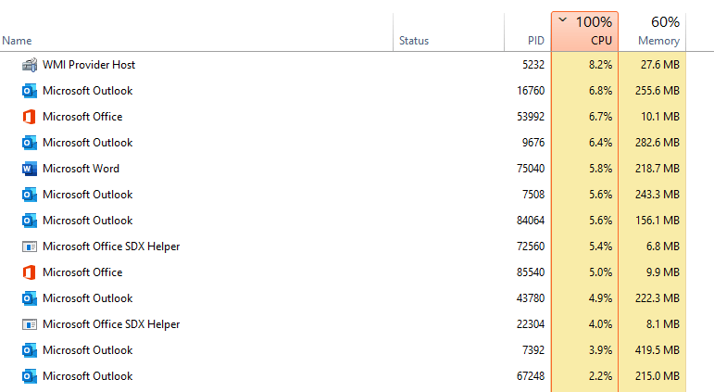Click the SDX Helper icon for PID 22304

click(x=30, y=324)
